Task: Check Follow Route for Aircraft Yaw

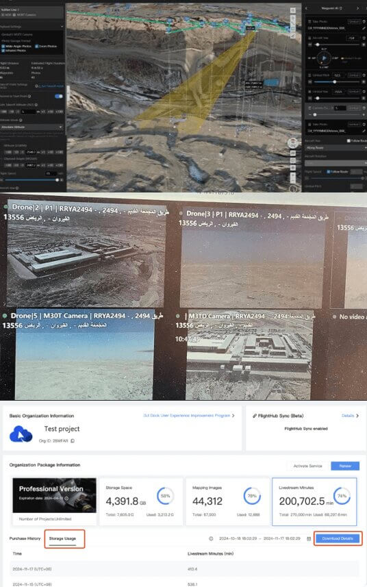Action: coord(349,141)
